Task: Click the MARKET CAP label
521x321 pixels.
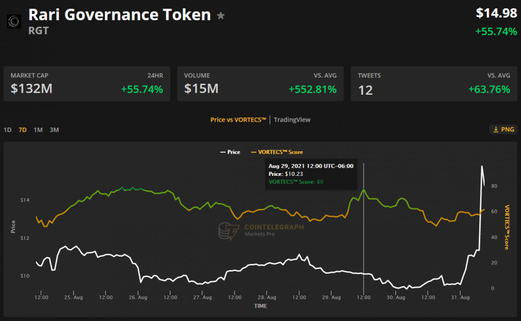Action: (x=30, y=75)
